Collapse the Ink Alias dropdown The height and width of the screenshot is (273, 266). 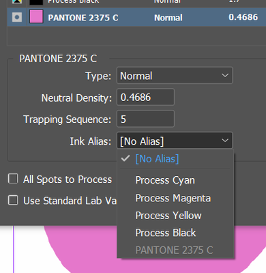pyautogui.click(x=175, y=141)
